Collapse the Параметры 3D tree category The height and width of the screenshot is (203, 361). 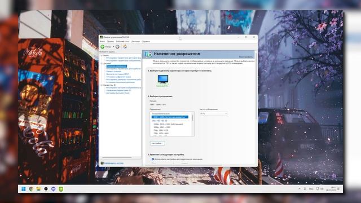102,85
